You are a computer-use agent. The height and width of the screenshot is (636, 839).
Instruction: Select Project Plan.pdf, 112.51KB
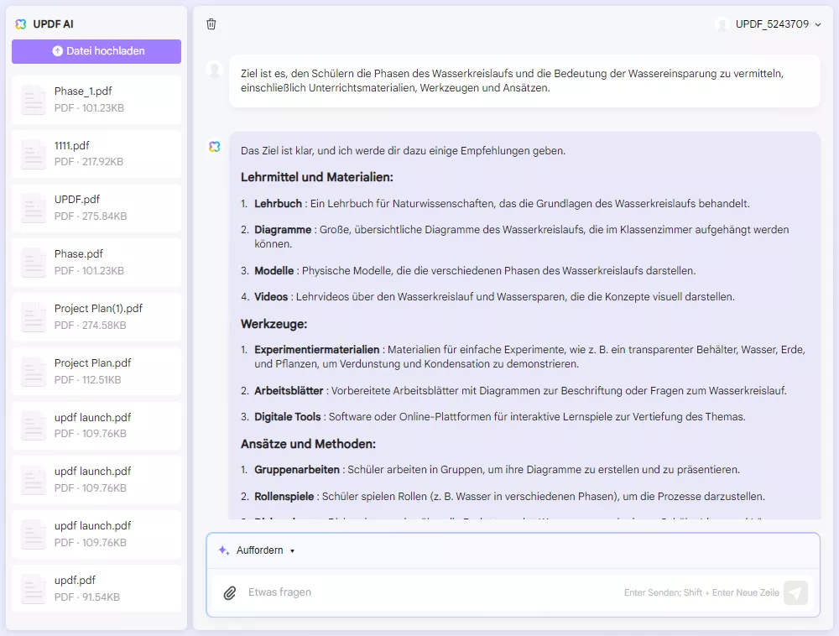pyautogui.click(x=96, y=372)
